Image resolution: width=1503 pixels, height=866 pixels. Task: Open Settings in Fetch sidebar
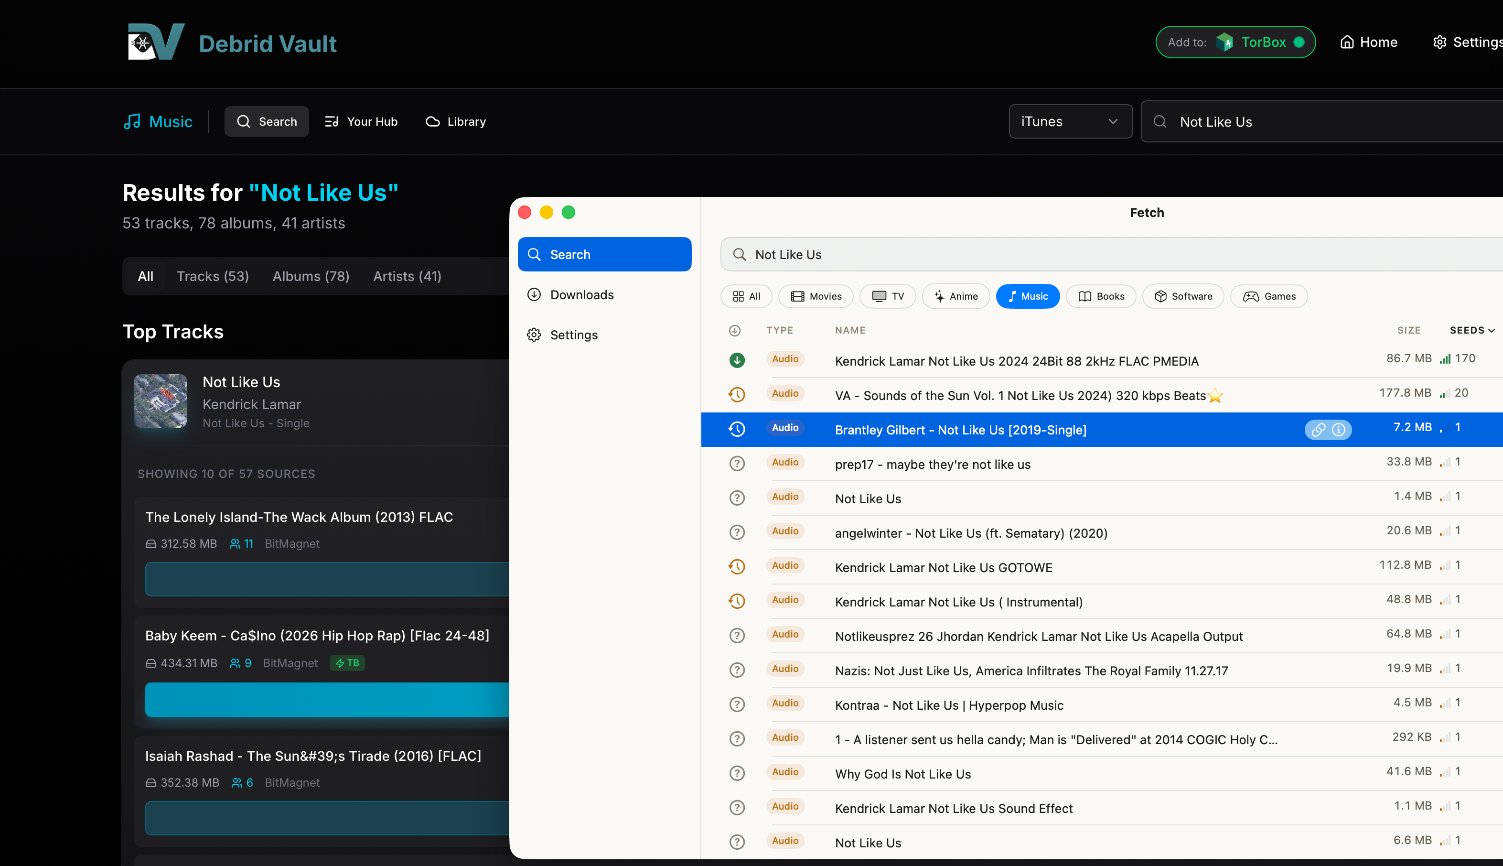605,335
